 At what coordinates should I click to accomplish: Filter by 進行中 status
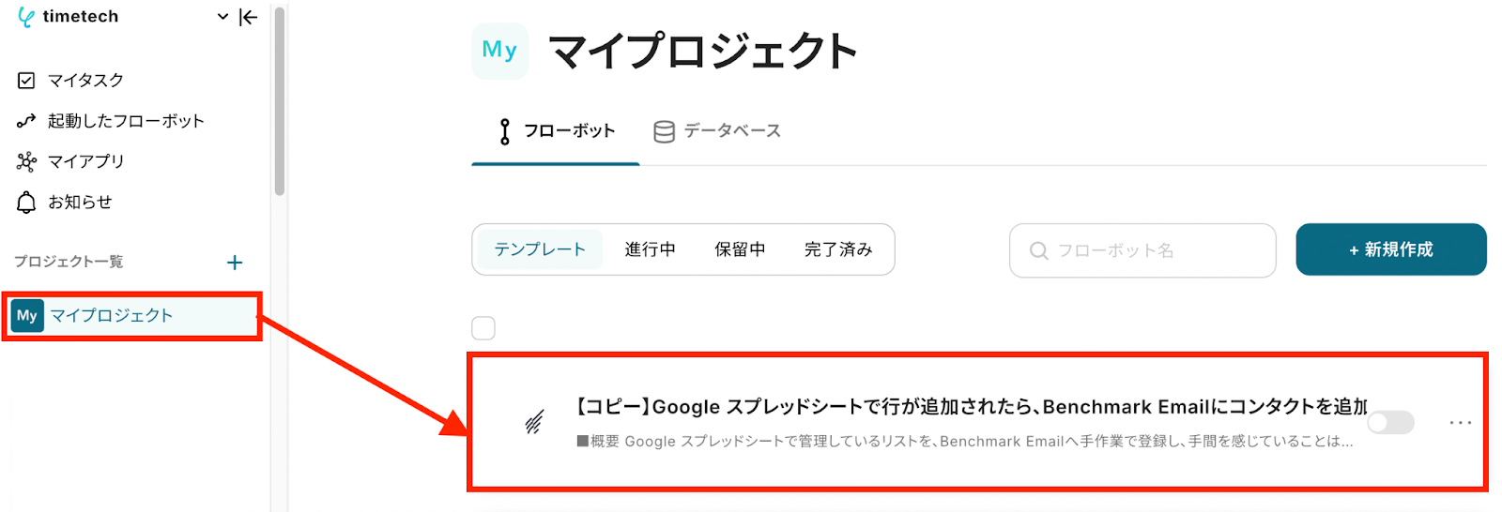[x=650, y=249]
